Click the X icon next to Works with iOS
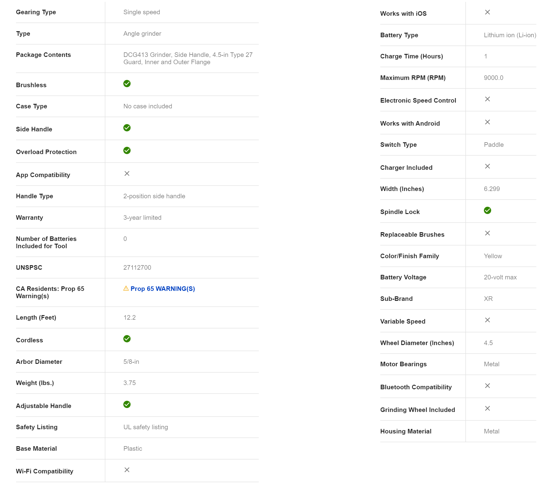546x484 pixels. 488,12
